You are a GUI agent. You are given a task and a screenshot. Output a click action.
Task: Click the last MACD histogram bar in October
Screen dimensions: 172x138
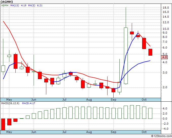[150, 113]
